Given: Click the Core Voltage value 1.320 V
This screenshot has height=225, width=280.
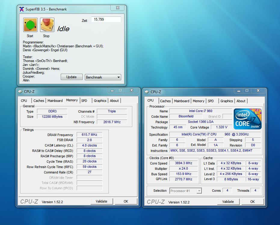Looking at the screenshot, I should 221,127.
